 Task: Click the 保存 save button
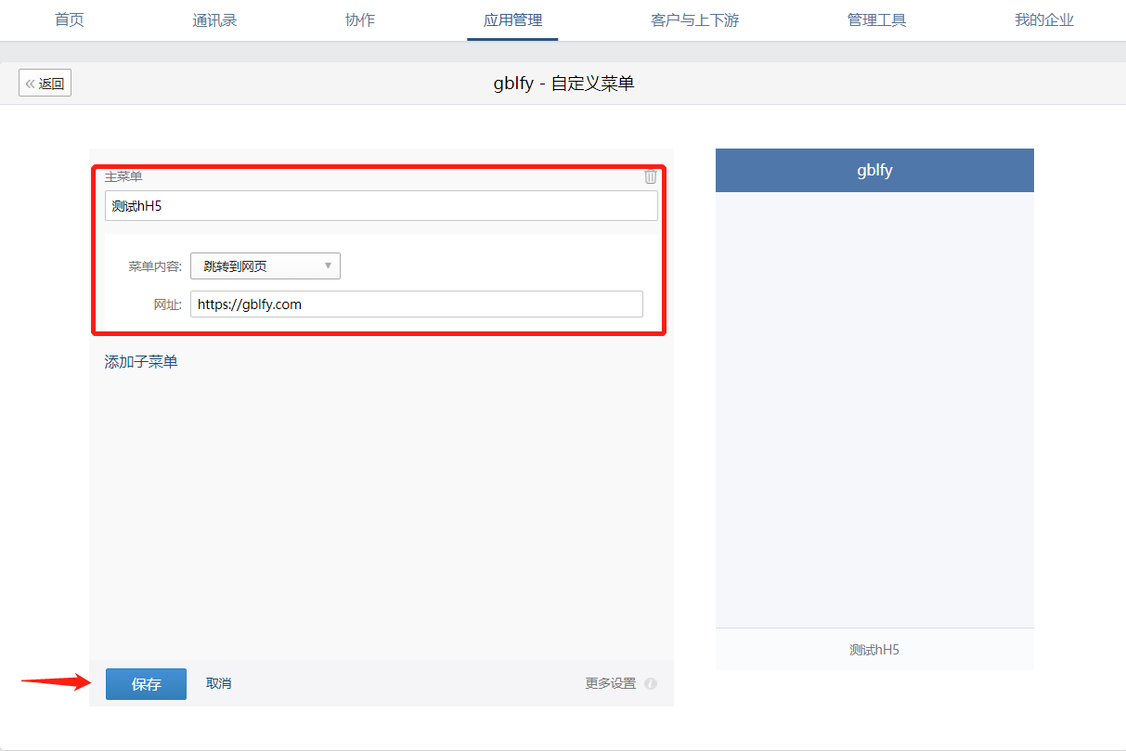pos(146,683)
